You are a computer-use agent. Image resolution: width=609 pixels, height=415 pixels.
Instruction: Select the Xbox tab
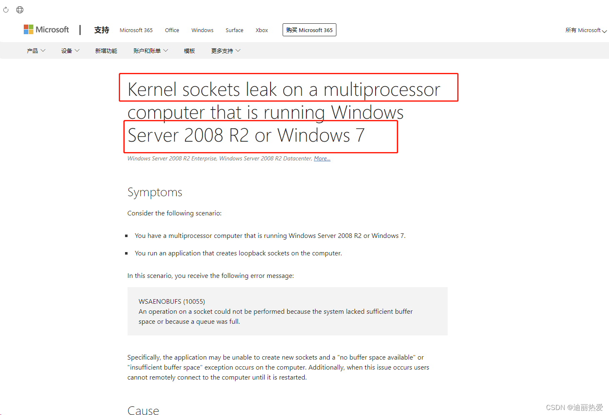261,30
